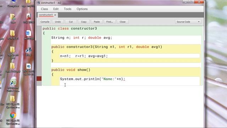Open the Options menu

(x=82, y=9)
